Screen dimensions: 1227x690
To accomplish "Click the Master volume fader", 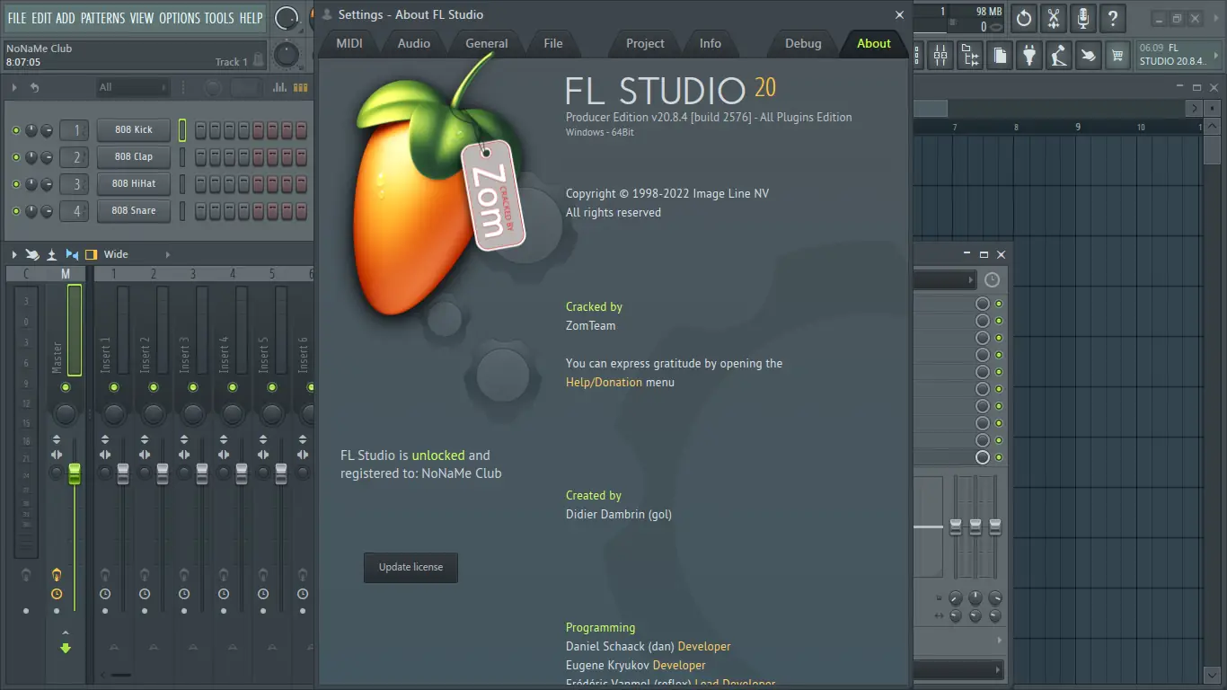I will coord(75,472).
